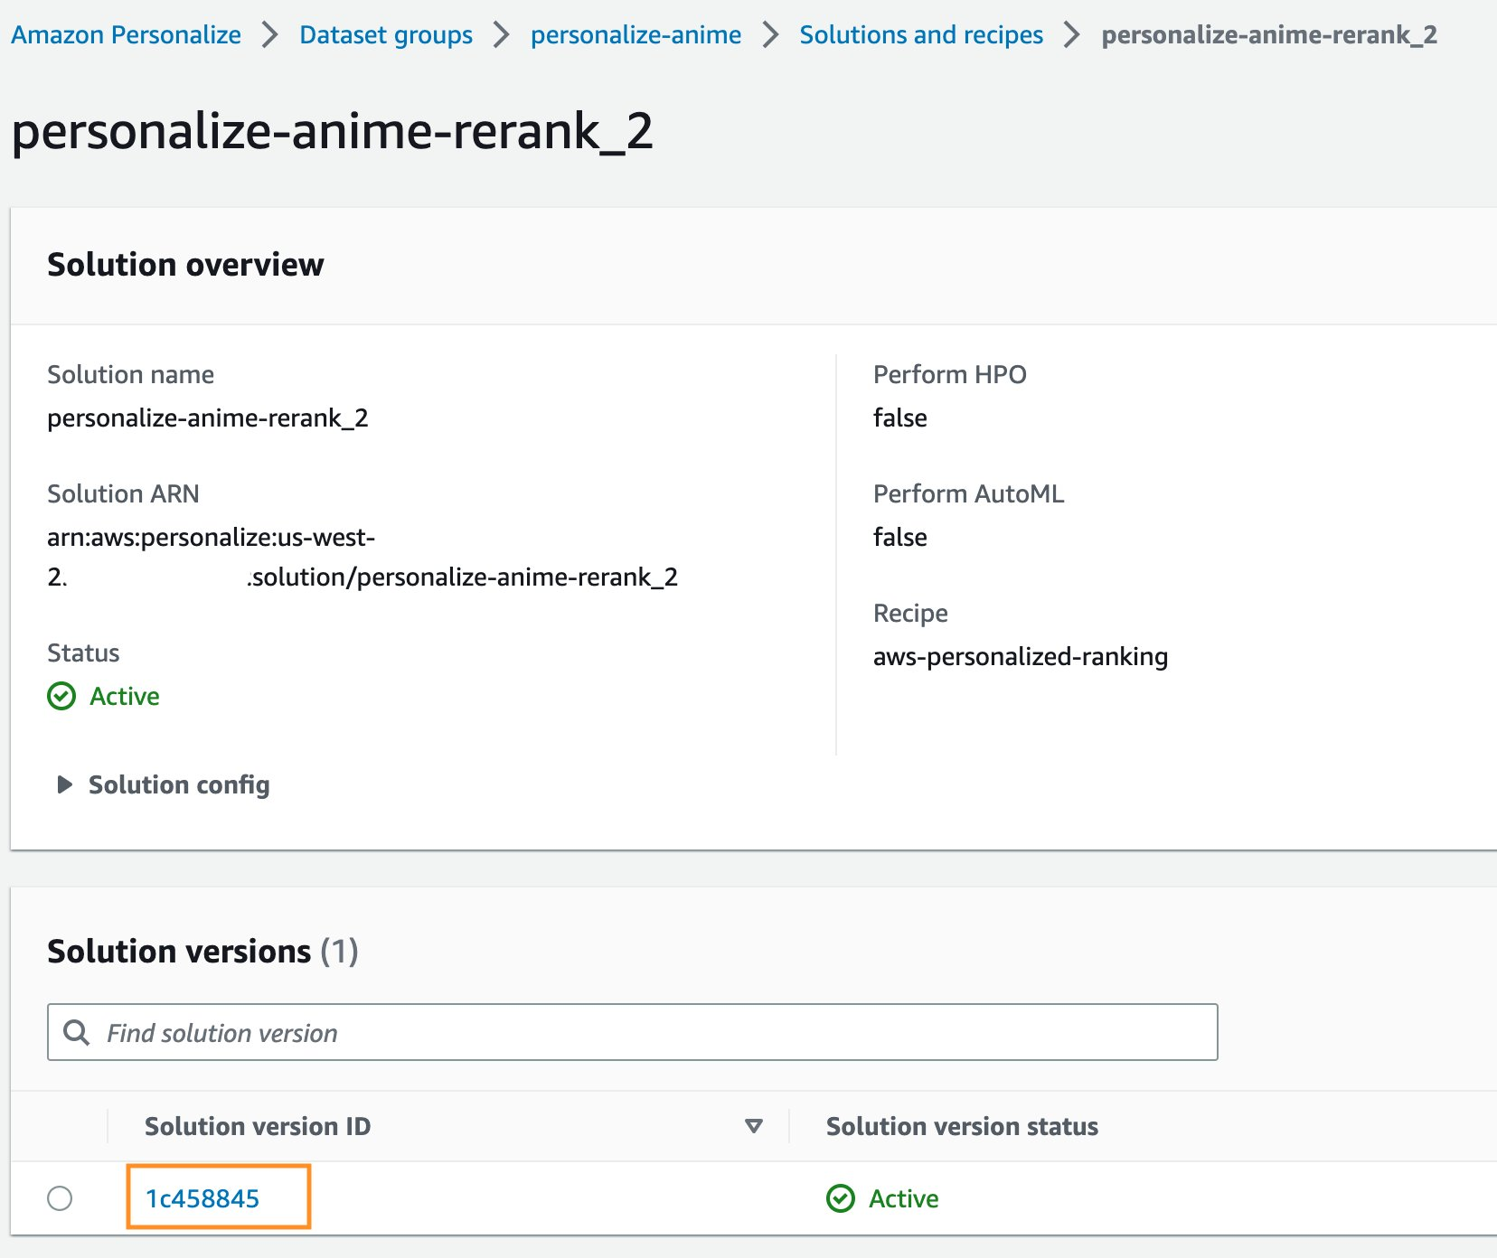
Task: Sort by Solution version ID arrow
Action: coord(753,1126)
